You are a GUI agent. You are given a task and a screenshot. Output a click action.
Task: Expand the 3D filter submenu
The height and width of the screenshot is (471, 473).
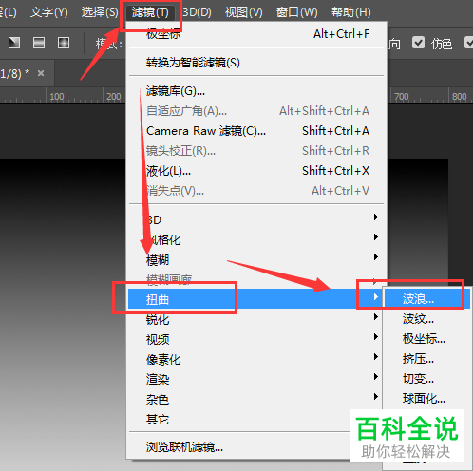coord(256,219)
